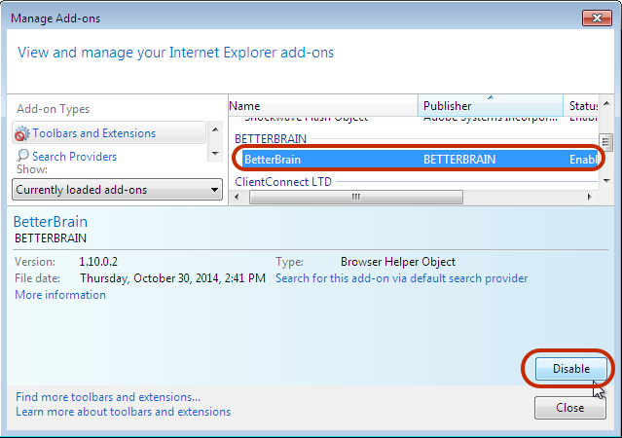Close the Manage Add-ons window
This screenshot has width=622, height=438.
pos(597,18)
